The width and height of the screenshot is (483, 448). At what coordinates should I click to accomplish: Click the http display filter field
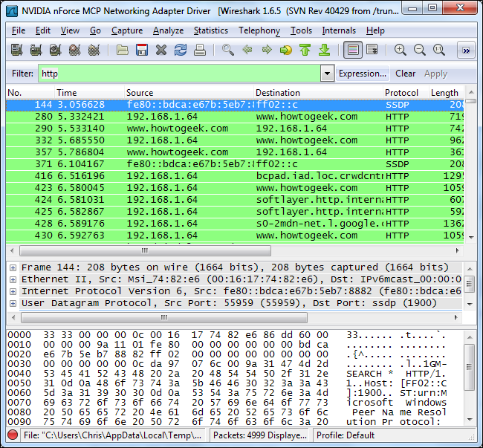179,74
